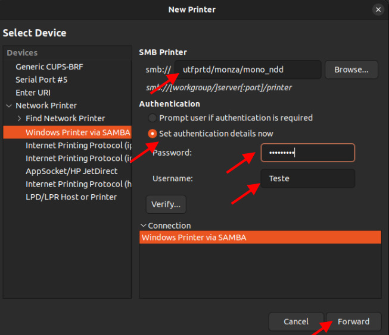Screen dimensions: 389x335
Task: Expand the Find Network Printer node
Action: pos(19,119)
